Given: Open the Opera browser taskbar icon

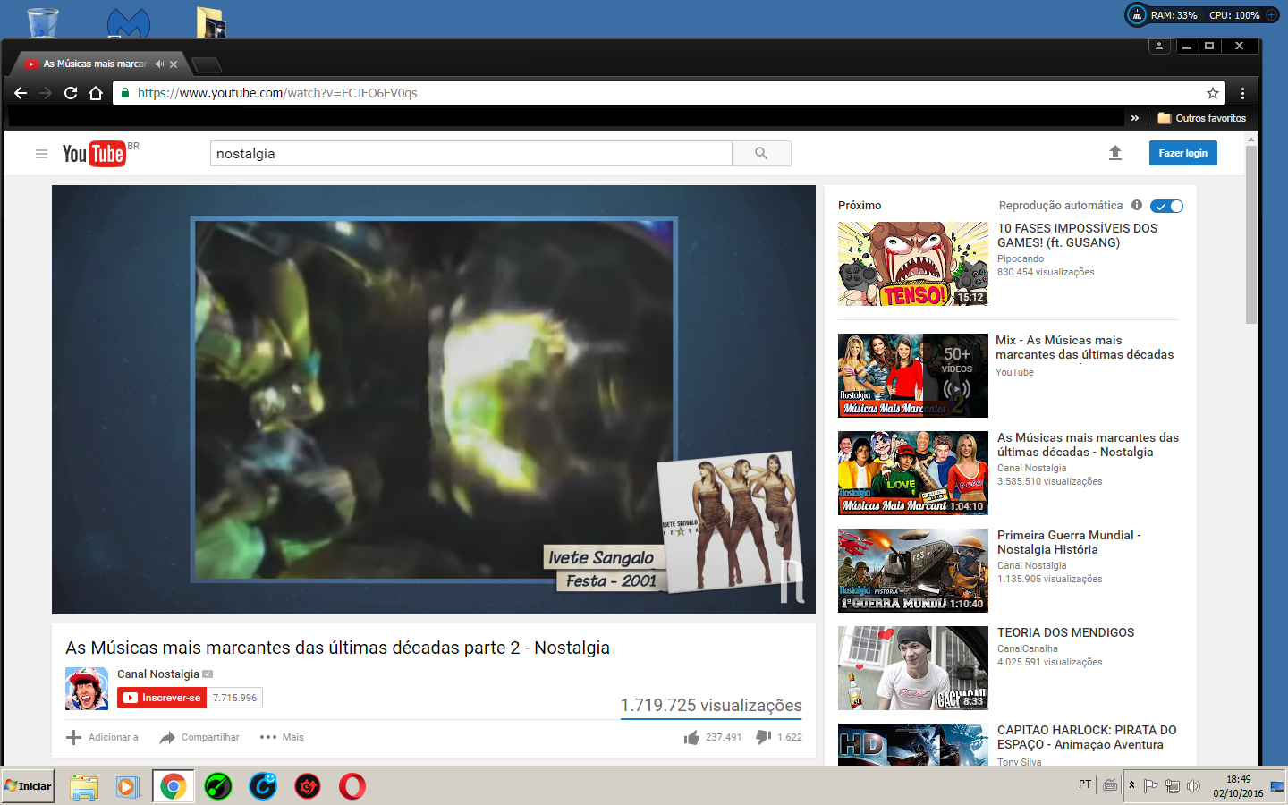Looking at the screenshot, I should point(352,786).
